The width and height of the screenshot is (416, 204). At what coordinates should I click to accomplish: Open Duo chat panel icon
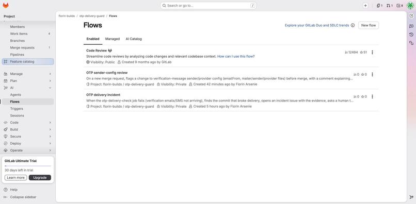[411, 26]
